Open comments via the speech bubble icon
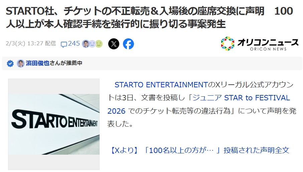Screen dimensions: 303x172 (x=64, y=44)
